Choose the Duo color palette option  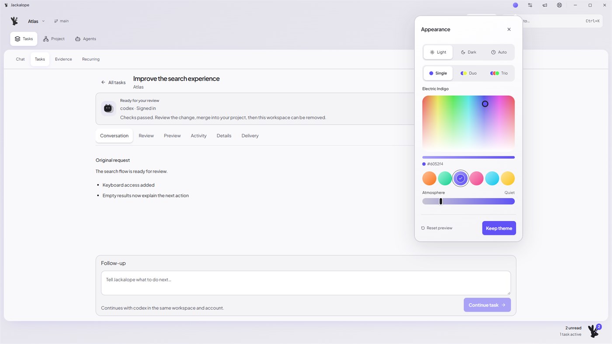[x=469, y=73]
